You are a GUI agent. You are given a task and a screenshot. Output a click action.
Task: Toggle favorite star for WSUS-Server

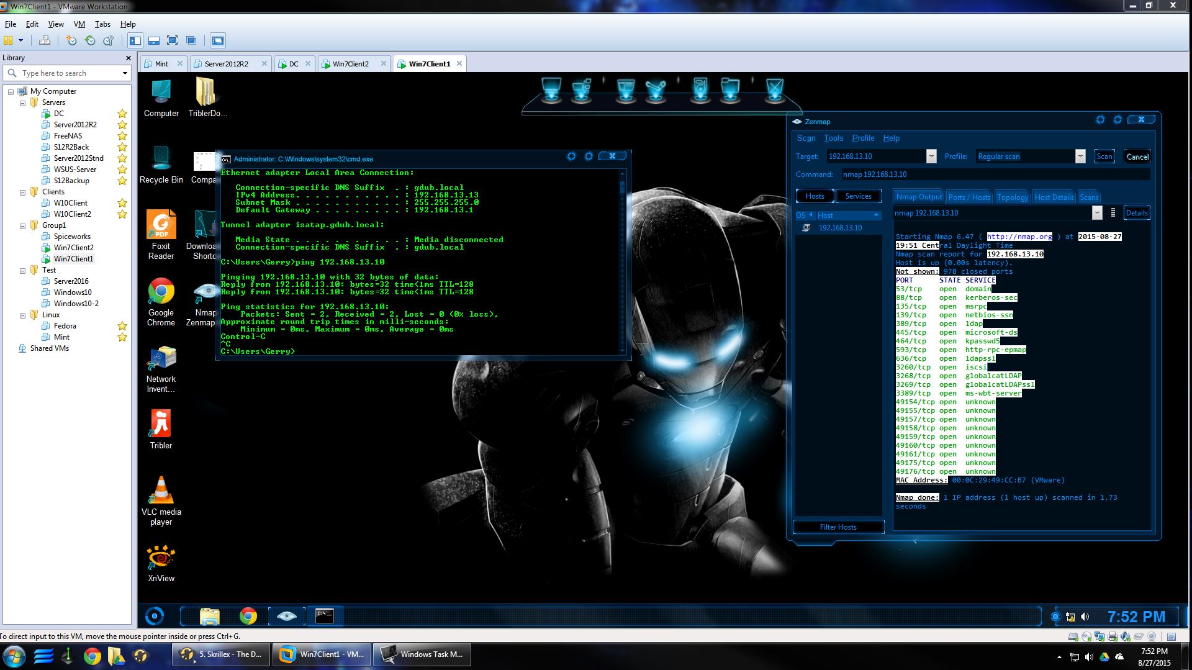tap(122, 170)
